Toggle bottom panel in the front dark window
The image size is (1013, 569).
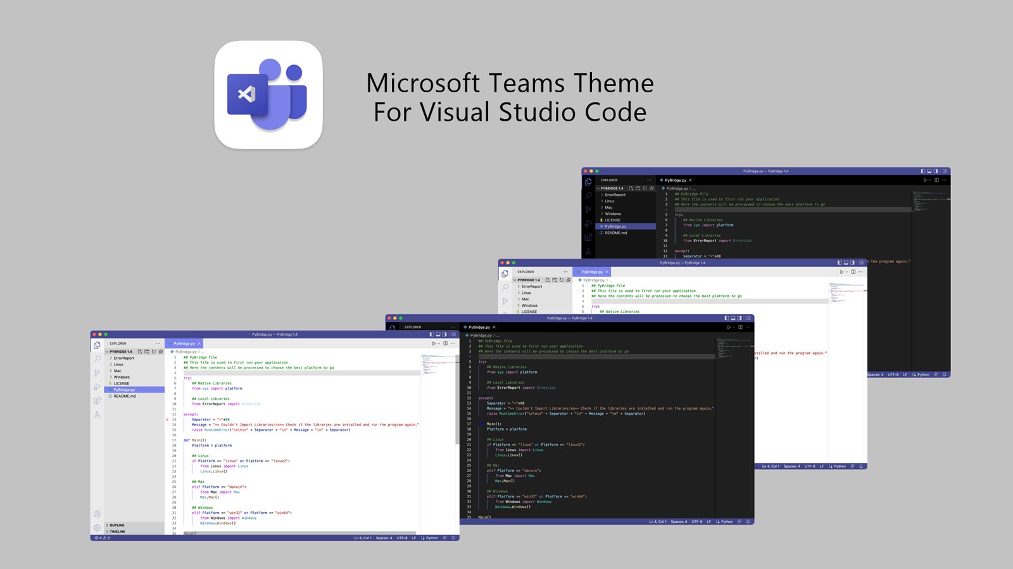(733, 318)
